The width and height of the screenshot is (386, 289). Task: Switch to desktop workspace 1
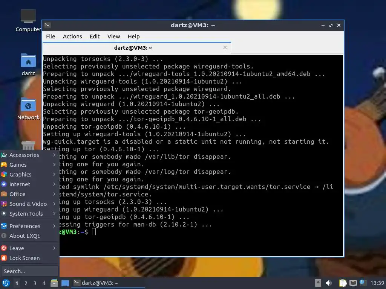pyautogui.click(x=17, y=283)
